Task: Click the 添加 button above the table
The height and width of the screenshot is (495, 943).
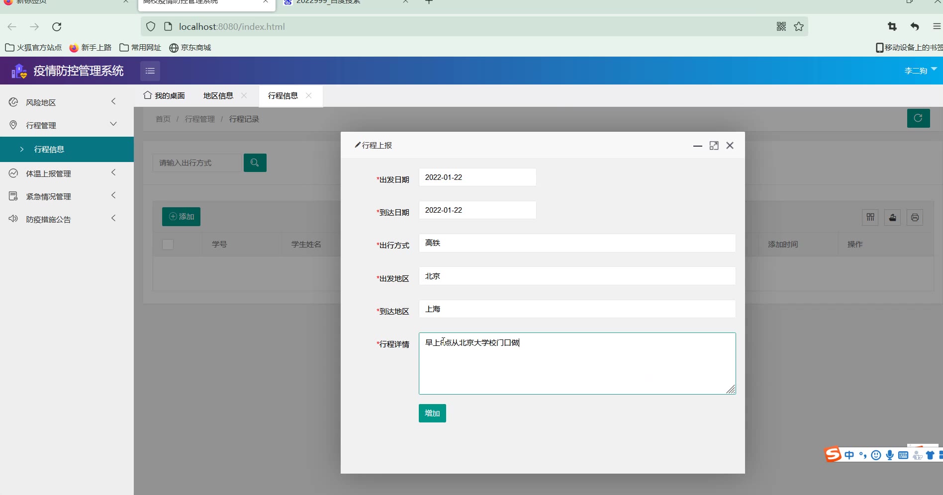Action: pyautogui.click(x=181, y=217)
